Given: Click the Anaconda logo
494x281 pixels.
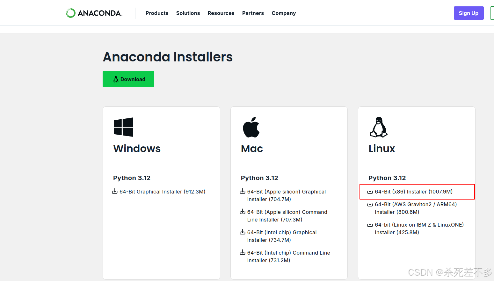Looking at the screenshot, I should tap(94, 13).
